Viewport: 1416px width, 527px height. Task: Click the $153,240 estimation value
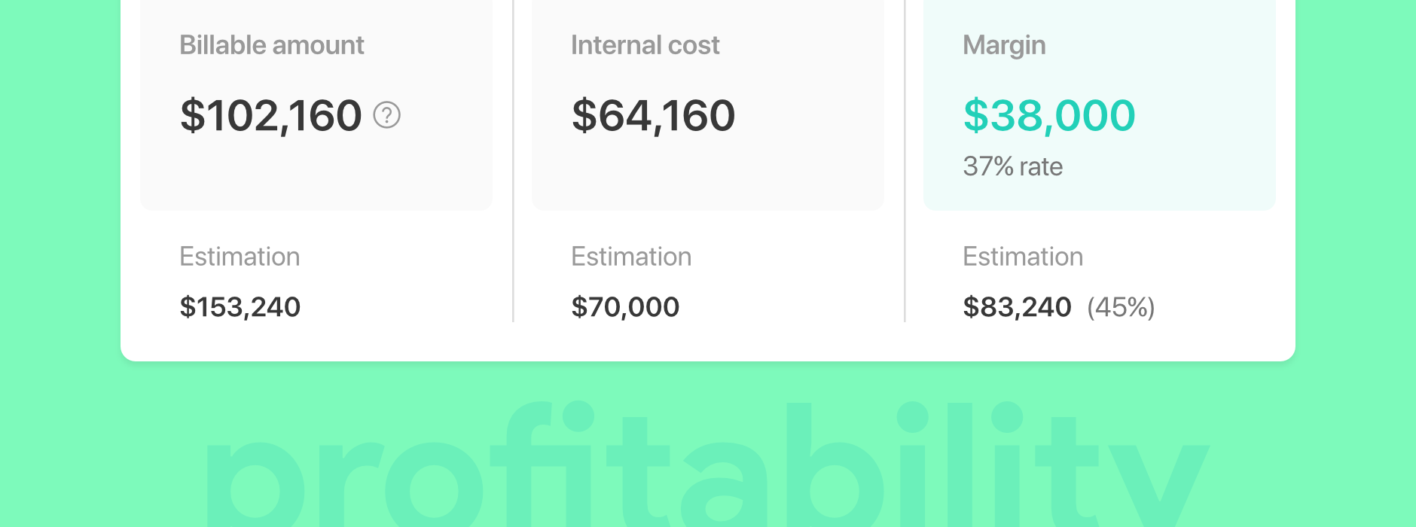click(240, 307)
